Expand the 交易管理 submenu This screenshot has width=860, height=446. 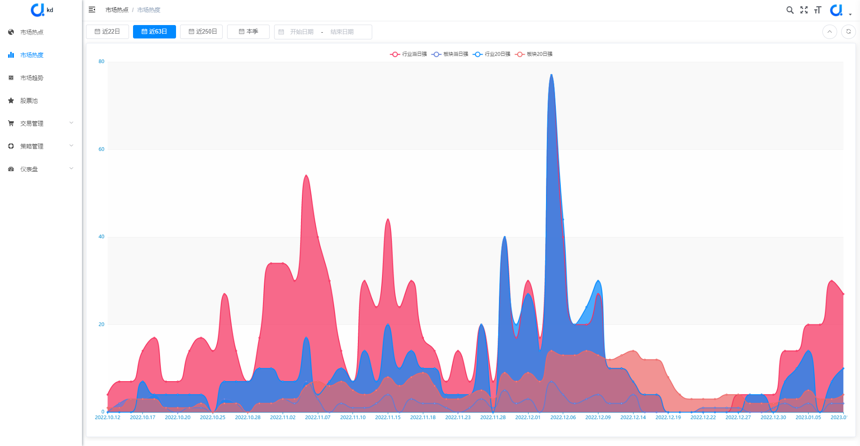pyautogui.click(x=41, y=123)
